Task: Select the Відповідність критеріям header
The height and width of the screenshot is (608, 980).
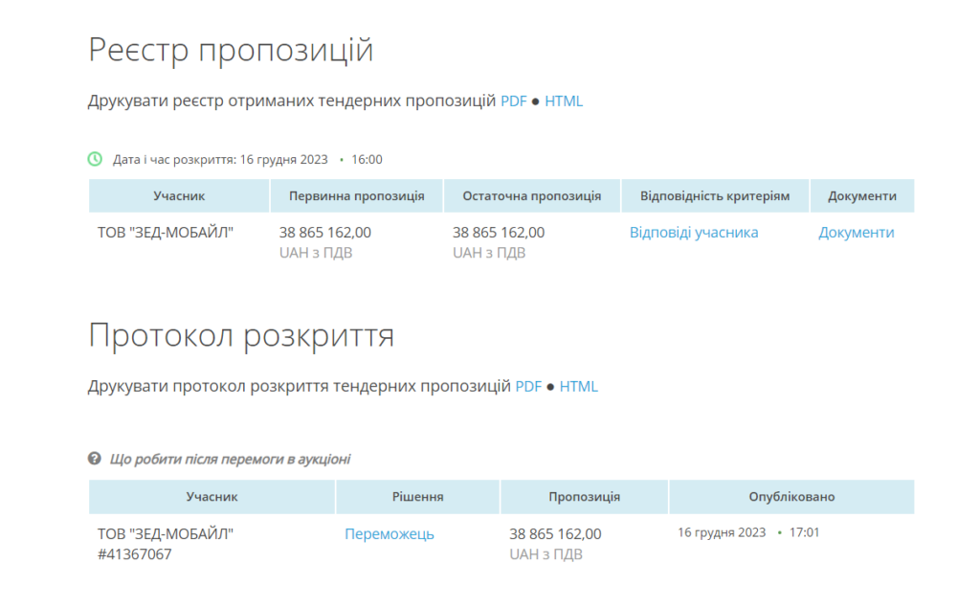Action: pos(715,195)
